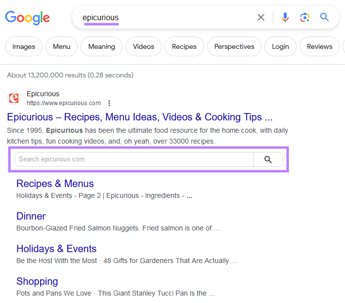Click the blue magnifier search icon
The width and height of the screenshot is (345, 303).
[324, 18]
